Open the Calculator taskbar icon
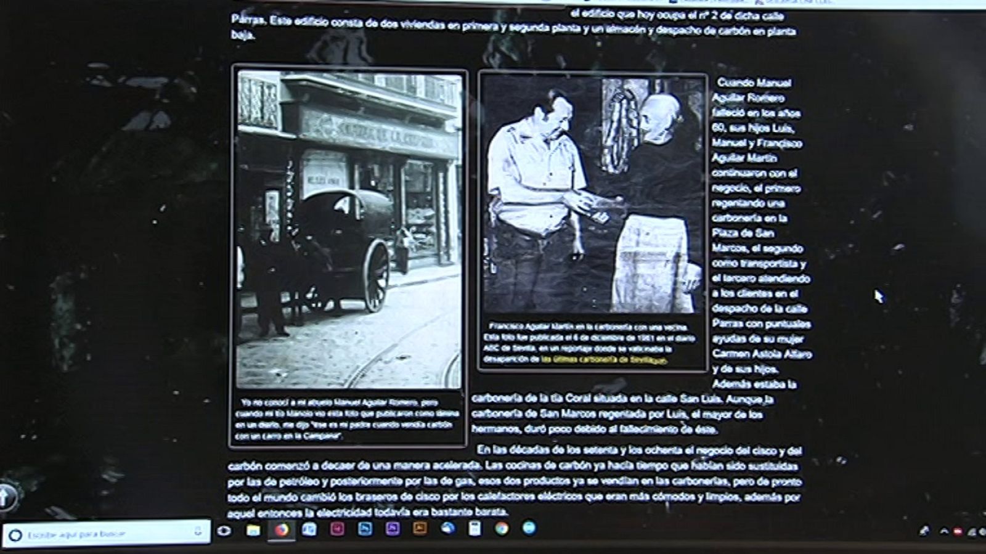The width and height of the screenshot is (986, 554). point(474,528)
